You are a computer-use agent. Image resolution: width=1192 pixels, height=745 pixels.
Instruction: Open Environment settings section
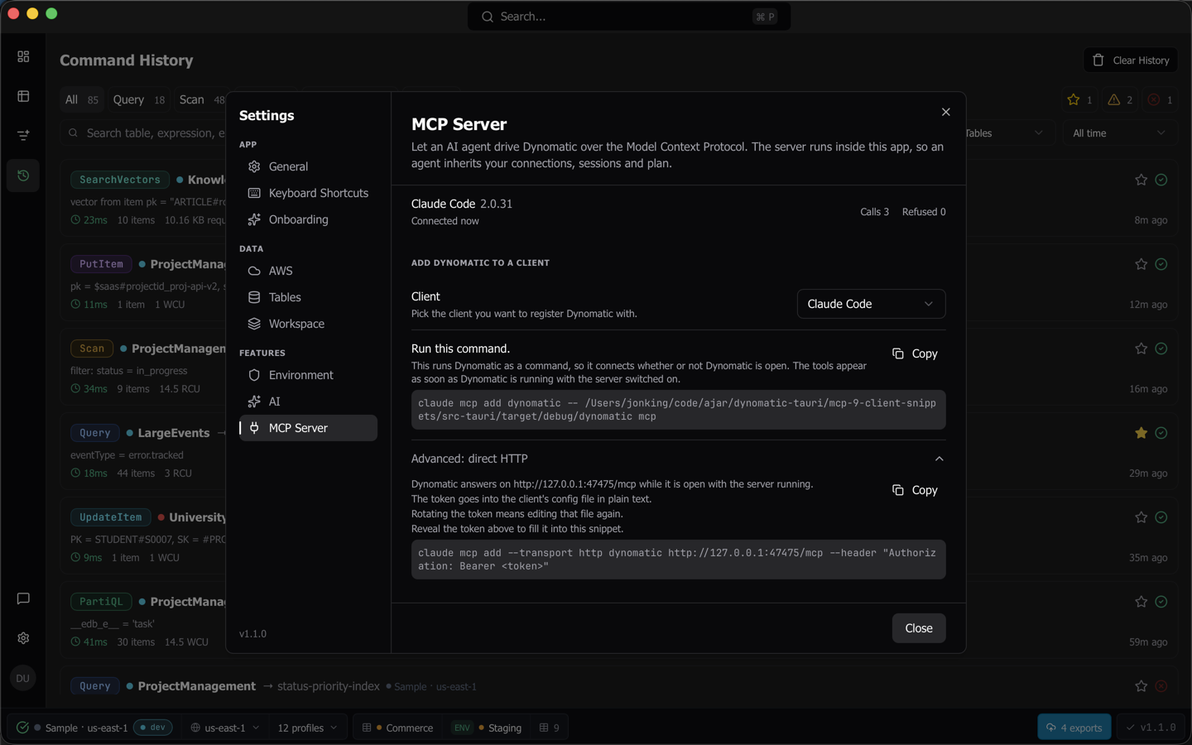pos(308,375)
